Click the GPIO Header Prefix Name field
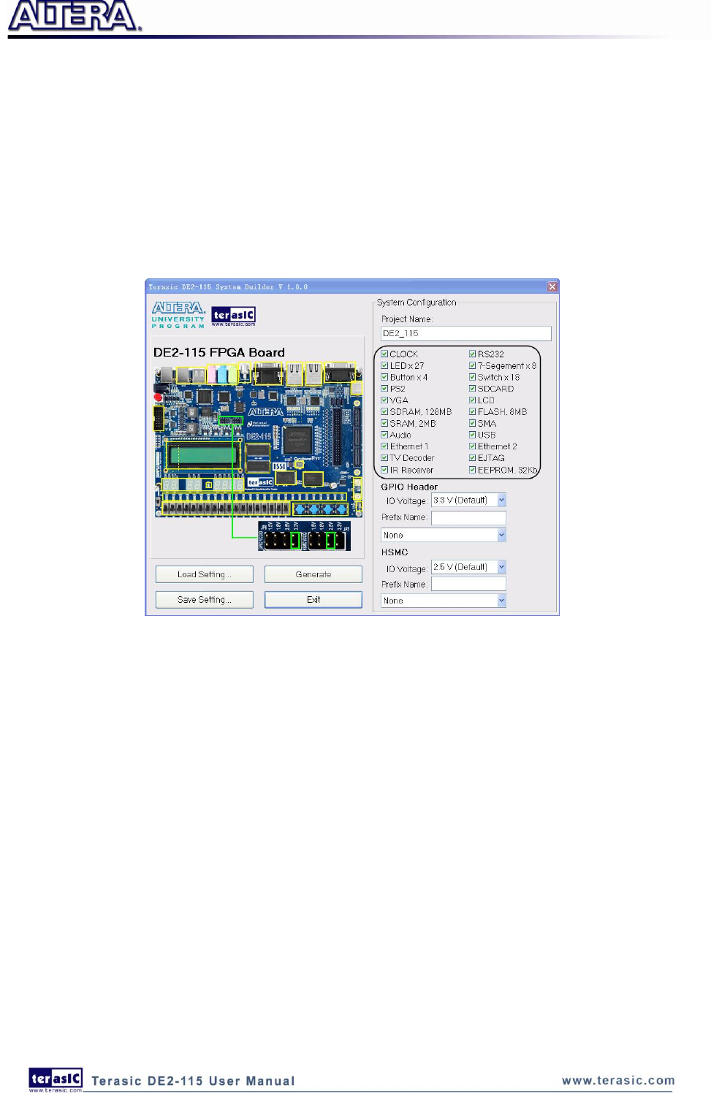The width and height of the screenshot is (711, 1096). click(x=468, y=518)
